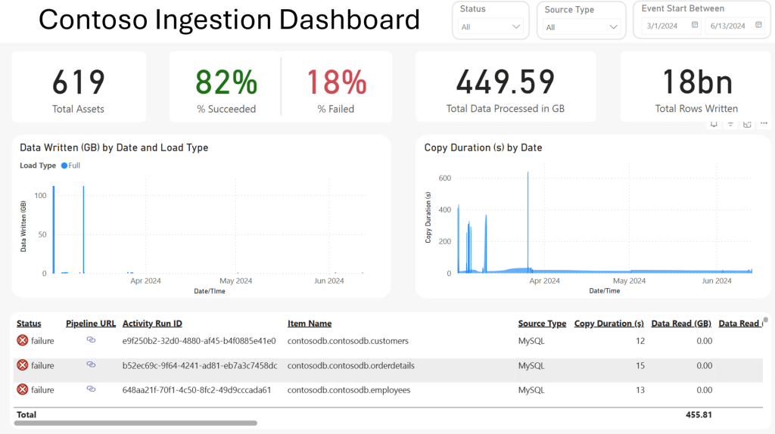
Task: Click the Load Type legend label
Action: click(38, 166)
